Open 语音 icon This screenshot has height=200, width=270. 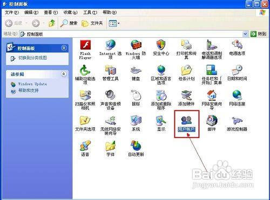point(85,146)
